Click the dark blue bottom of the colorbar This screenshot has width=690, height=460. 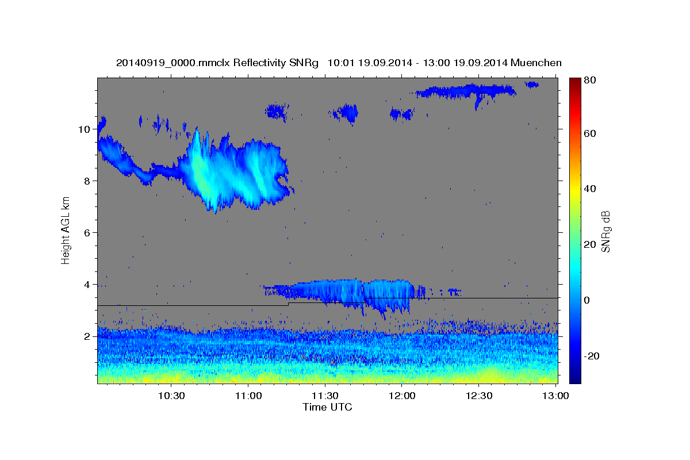pos(576,378)
